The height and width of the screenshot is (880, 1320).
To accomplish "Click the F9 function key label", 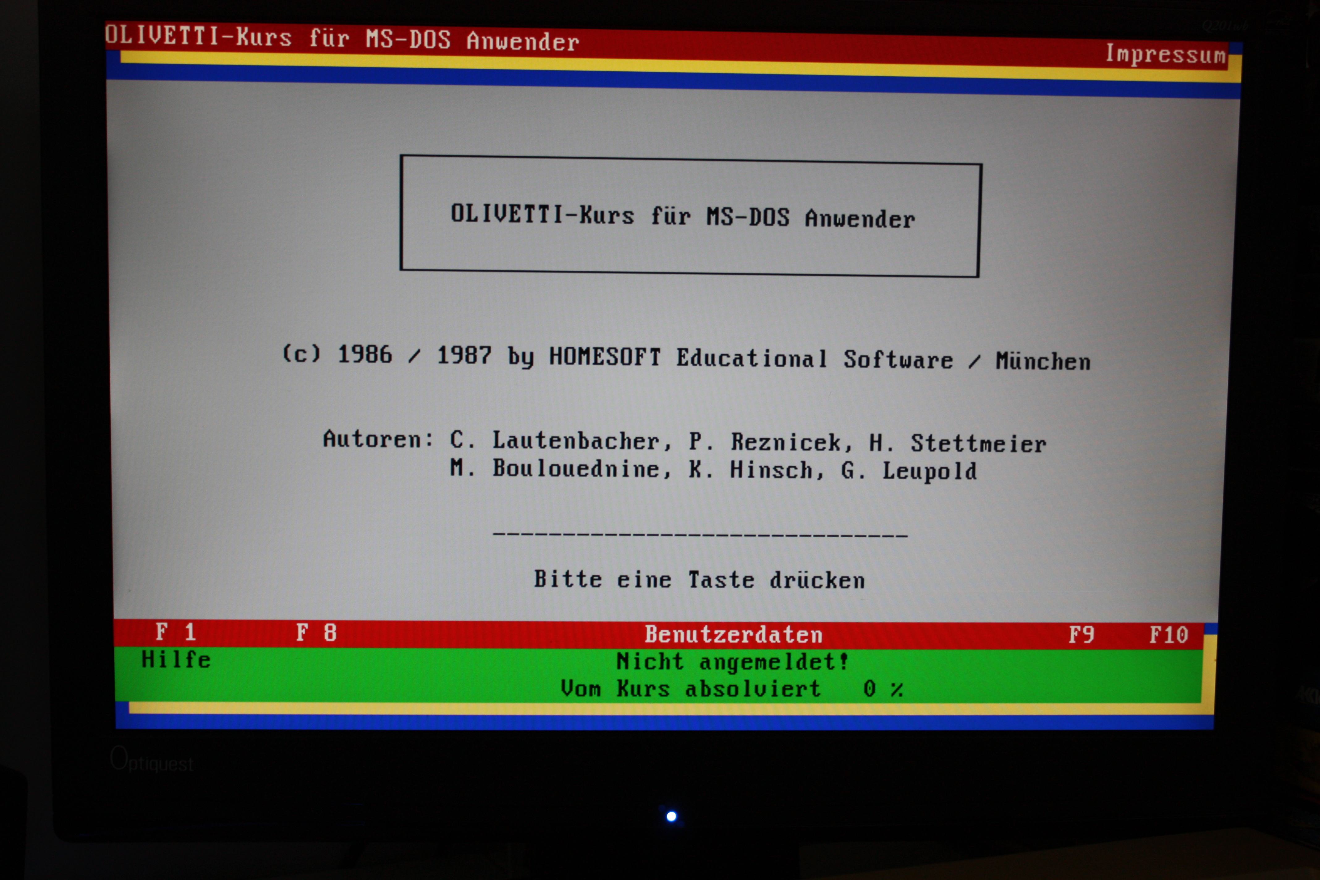I will coord(1081,635).
